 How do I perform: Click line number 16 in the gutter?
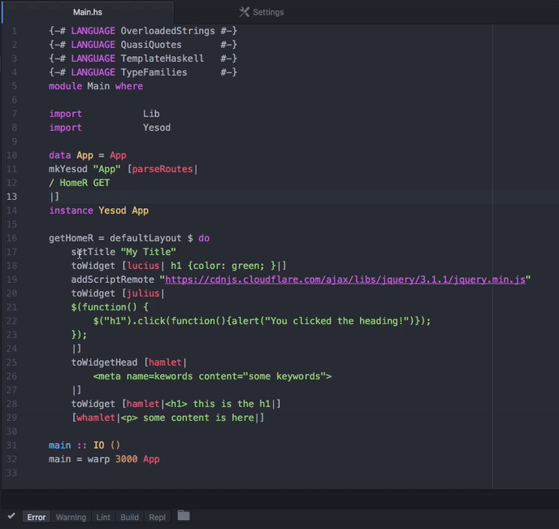[12, 238]
